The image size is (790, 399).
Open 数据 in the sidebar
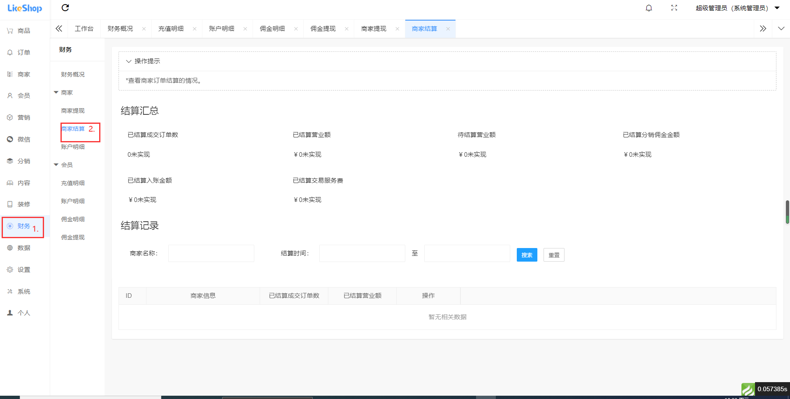pyautogui.click(x=24, y=248)
